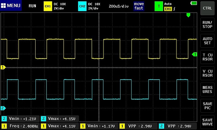
Task: Tap the Freq 2.40KHz readout
Action: [x=20, y=126]
